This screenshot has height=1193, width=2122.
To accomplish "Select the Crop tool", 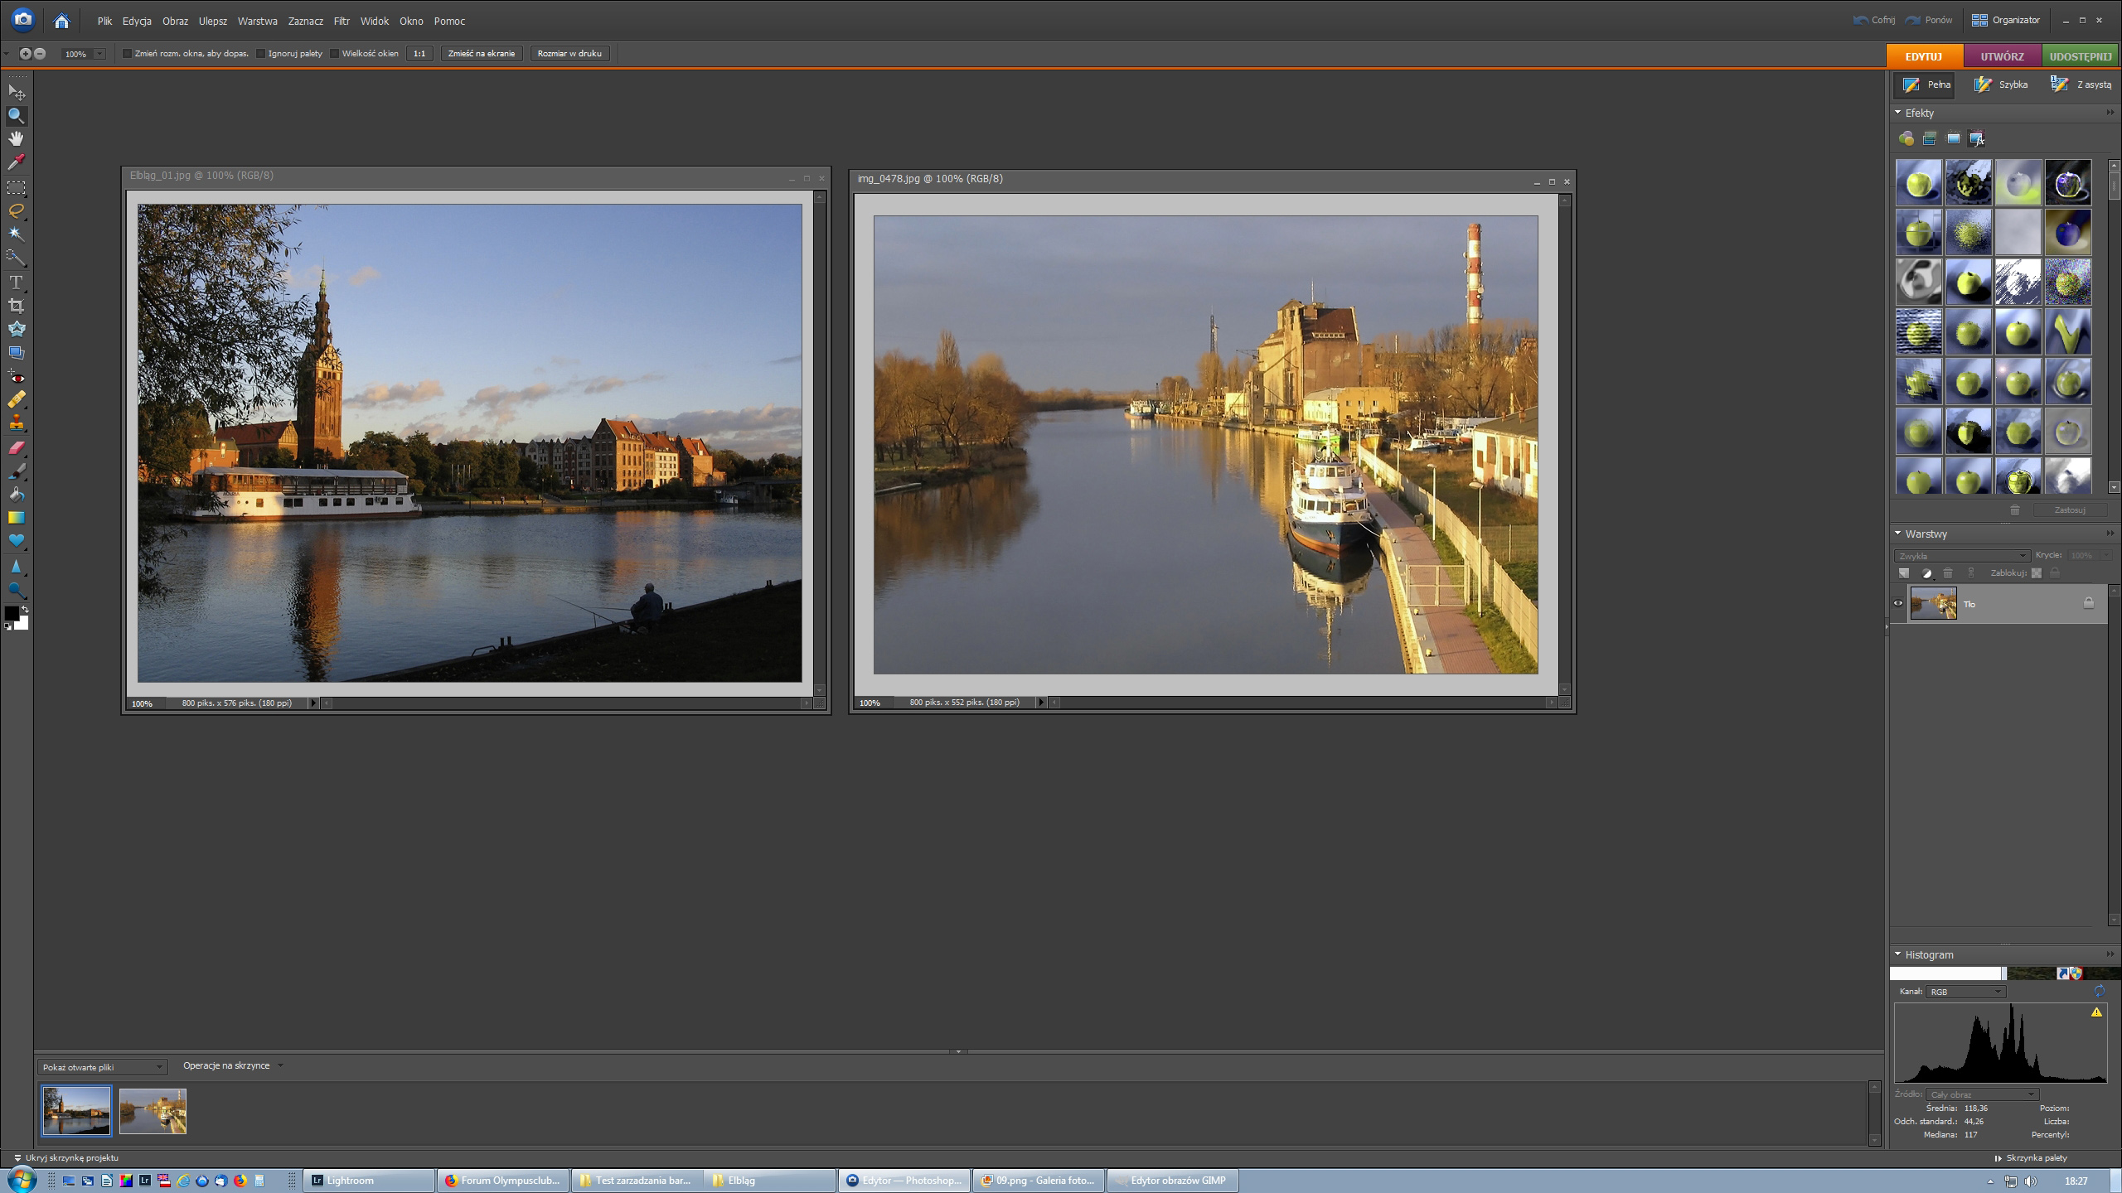I will pyautogui.click(x=16, y=306).
